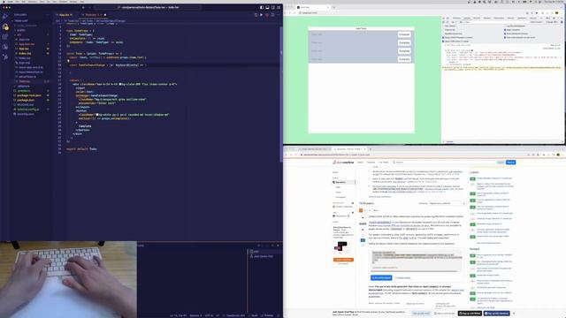
Task: Toggle device toolbar icon in DevTools
Action: [x=448, y=18]
